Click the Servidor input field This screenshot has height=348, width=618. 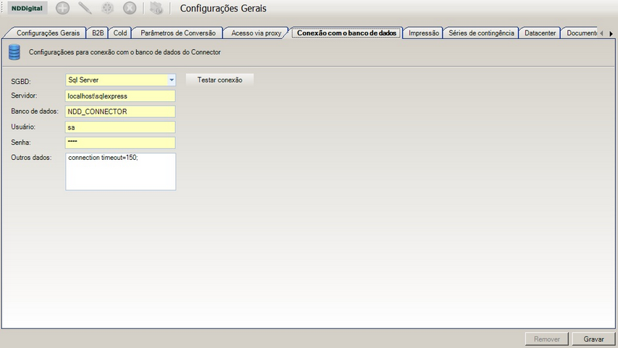coord(120,96)
